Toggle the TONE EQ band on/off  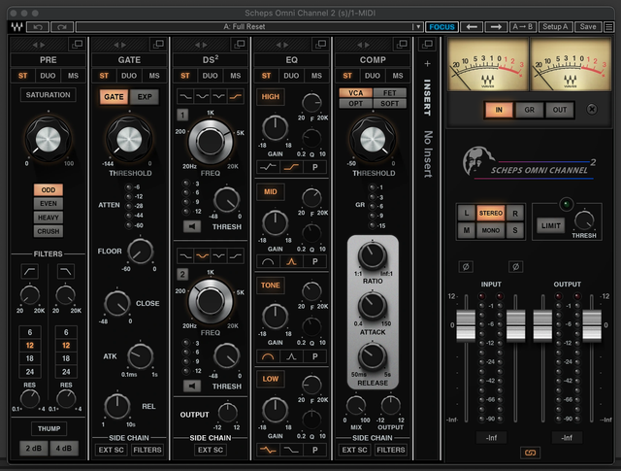pos(271,286)
